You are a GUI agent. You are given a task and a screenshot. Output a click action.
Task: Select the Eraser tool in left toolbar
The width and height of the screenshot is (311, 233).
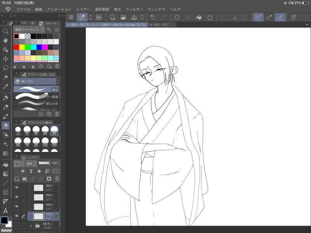5,125
